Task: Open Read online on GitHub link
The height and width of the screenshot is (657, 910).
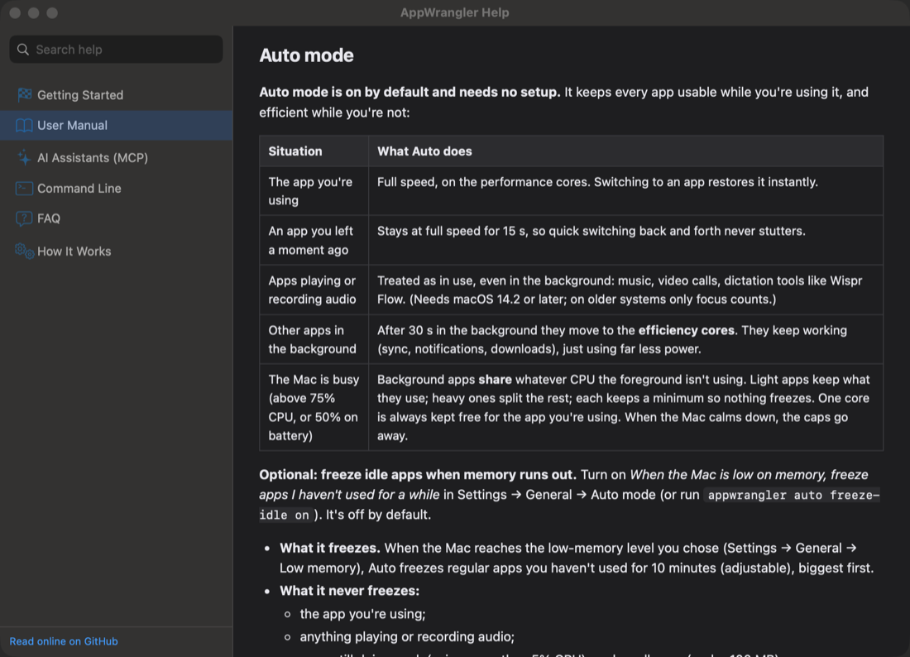Action: point(64,641)
